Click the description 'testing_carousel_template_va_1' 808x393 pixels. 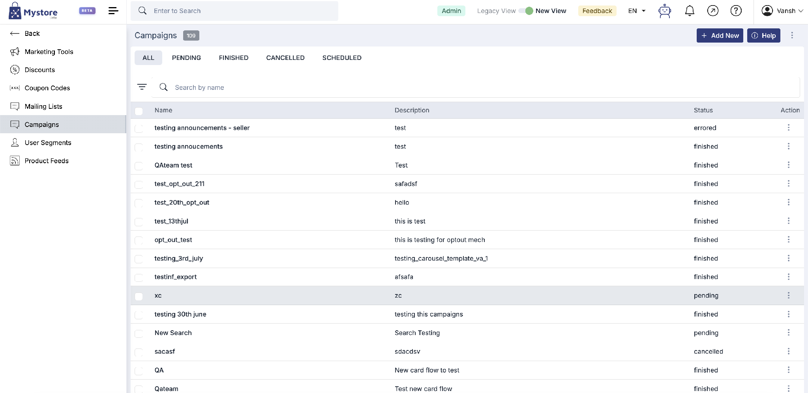(441, 258)
